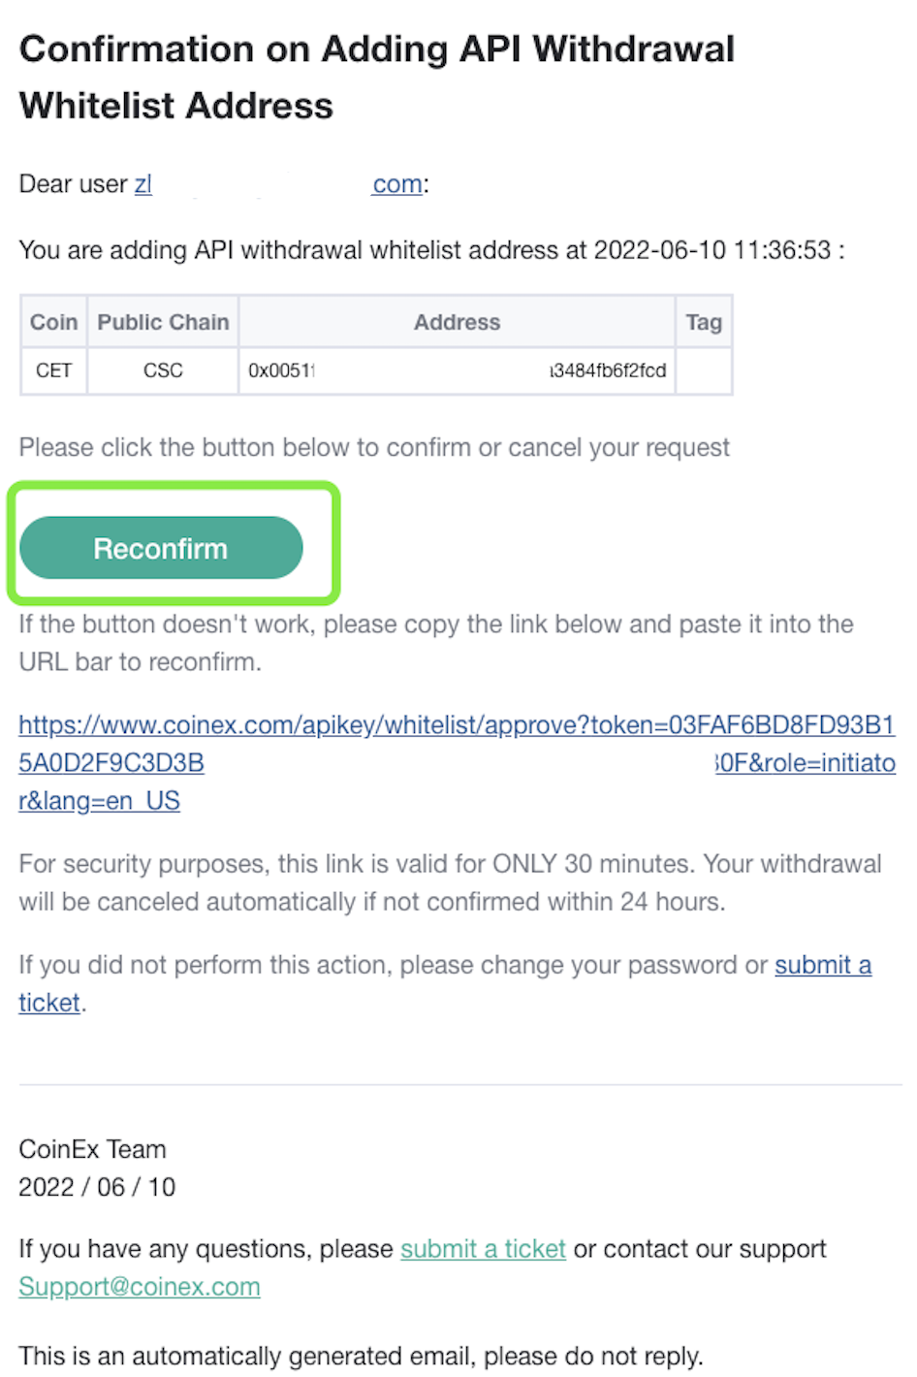Image resolution: width=917 pixels, height=1377 pixels.
Task: Click the automatically generated email notice
Action: (x=361, y=1356)
